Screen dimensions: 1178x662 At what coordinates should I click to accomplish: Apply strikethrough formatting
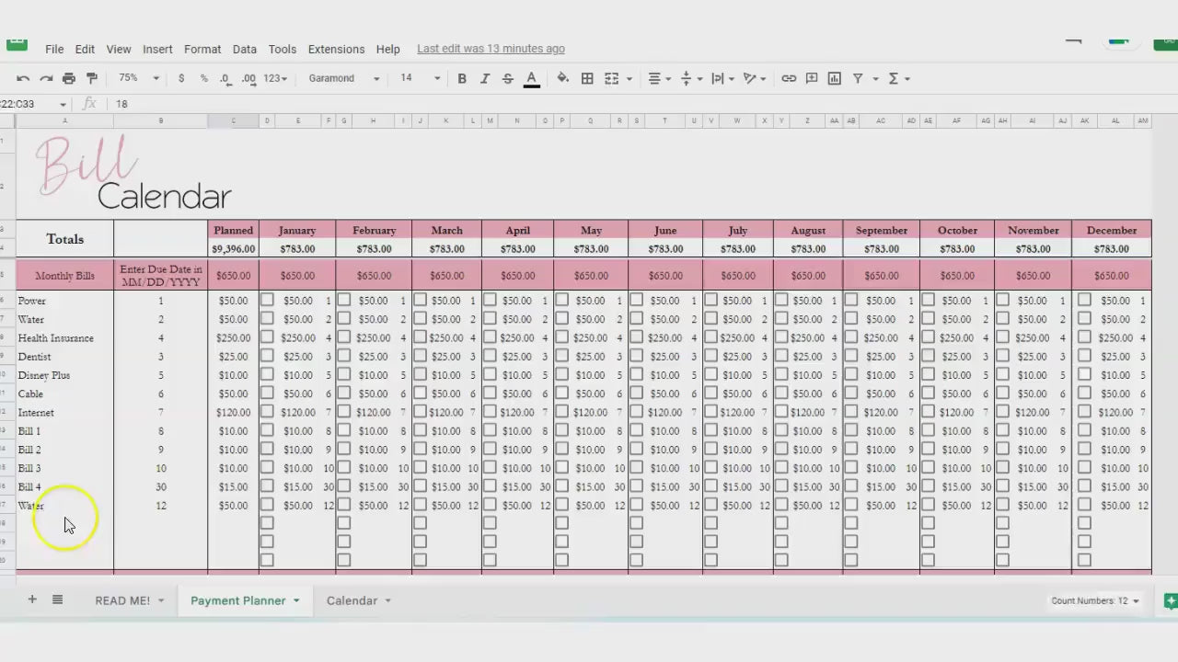tap(507, 78)
